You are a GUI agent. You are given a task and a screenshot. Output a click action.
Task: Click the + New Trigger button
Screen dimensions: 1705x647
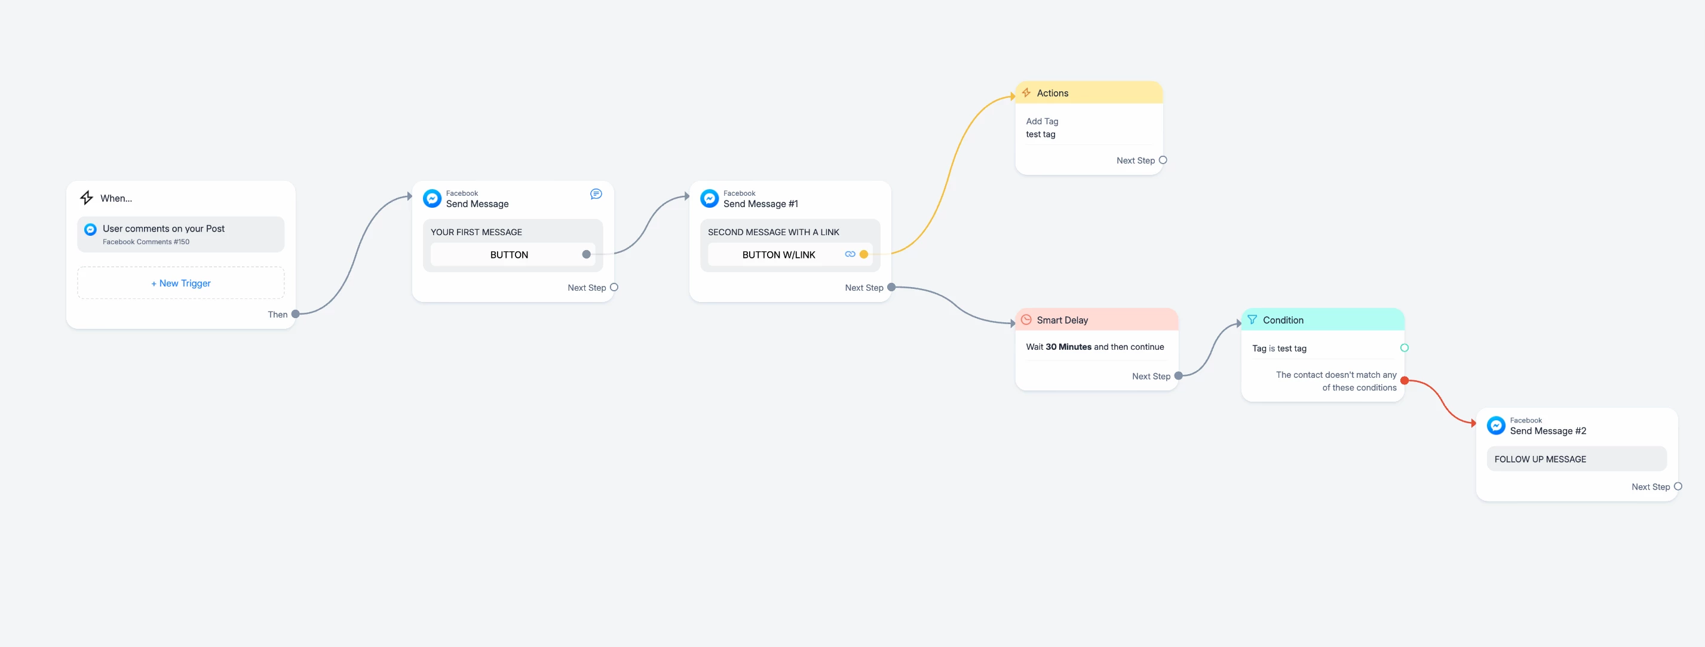point(180,283)
